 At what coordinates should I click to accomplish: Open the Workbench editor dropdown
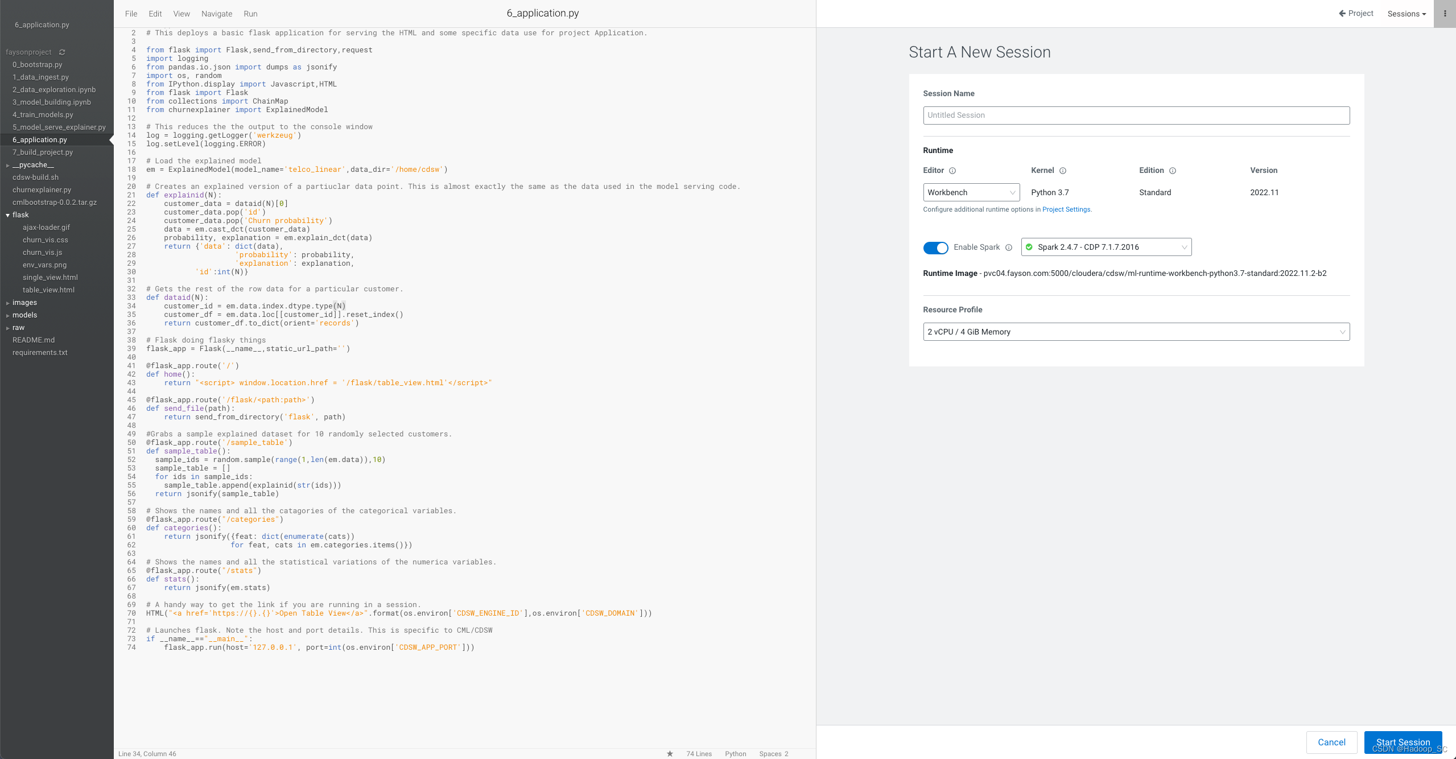point(971,192)
